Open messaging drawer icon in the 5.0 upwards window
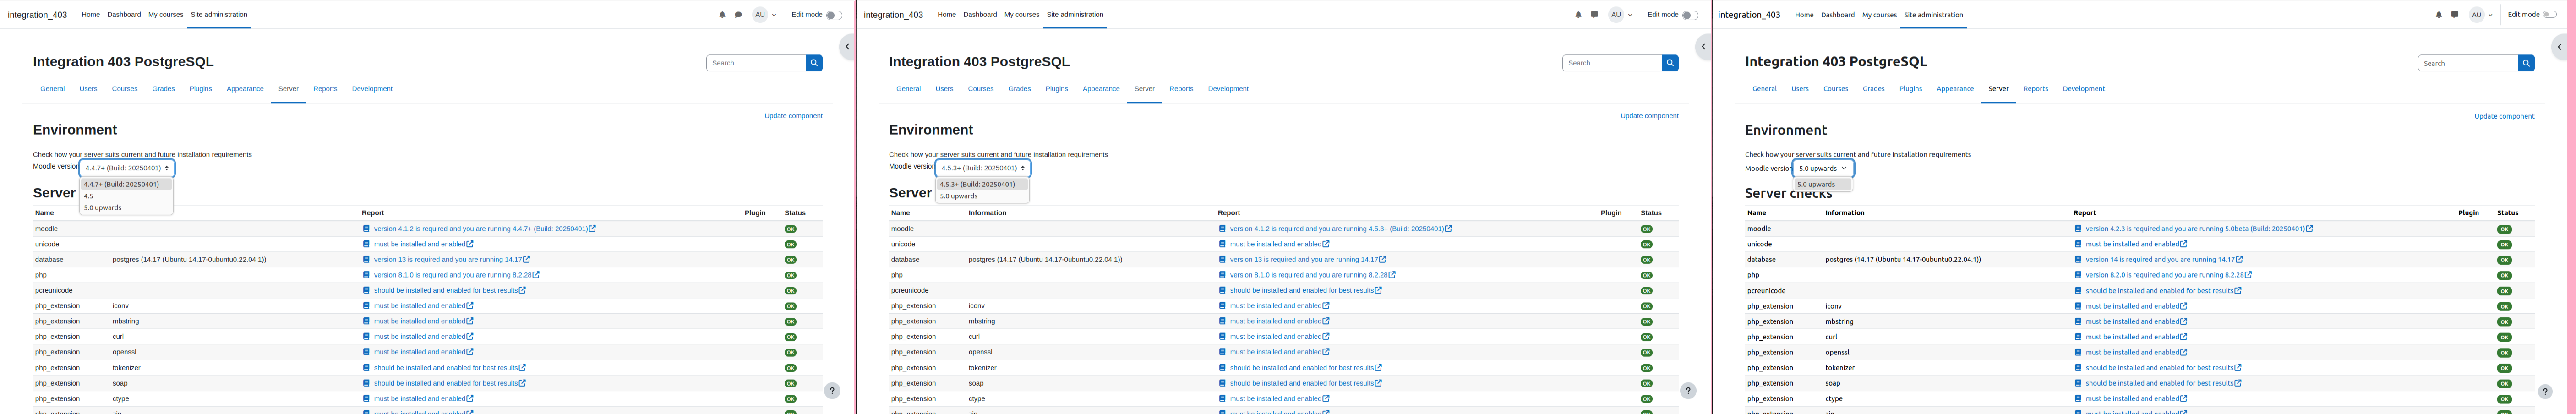 click(x=2454, y=15)
